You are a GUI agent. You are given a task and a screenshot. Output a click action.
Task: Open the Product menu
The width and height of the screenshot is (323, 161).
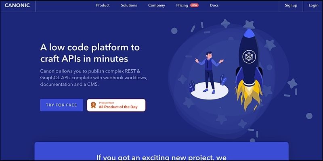pyautogui.click(x=103, y=5)
